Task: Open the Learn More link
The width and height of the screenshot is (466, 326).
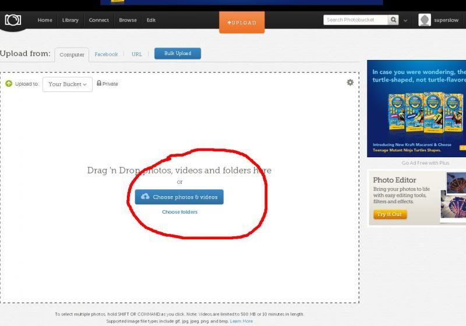Action: [x=241, y=321]
